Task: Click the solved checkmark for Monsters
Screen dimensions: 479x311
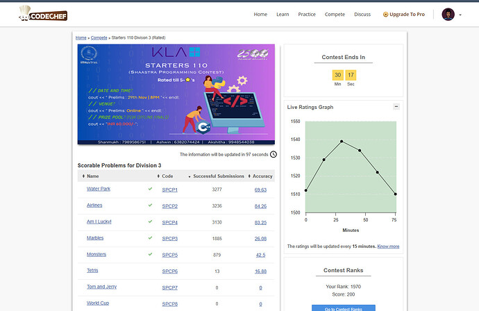Action: tap(150, 254)
